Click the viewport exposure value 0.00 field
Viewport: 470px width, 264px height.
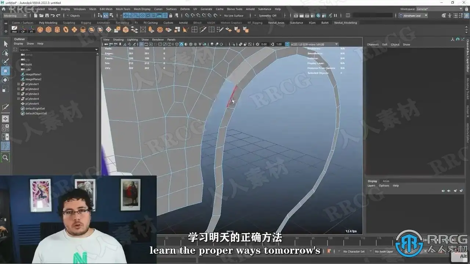tap(264, 44)
